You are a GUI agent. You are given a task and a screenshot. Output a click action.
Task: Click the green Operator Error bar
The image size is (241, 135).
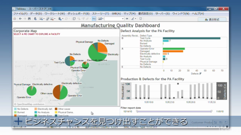(x=174, y=49)
